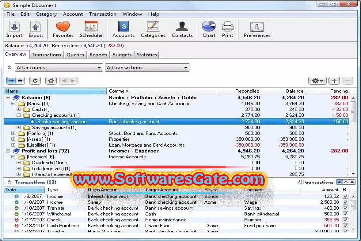Select first transactions filter toggle icon

[x=340, y=182]
